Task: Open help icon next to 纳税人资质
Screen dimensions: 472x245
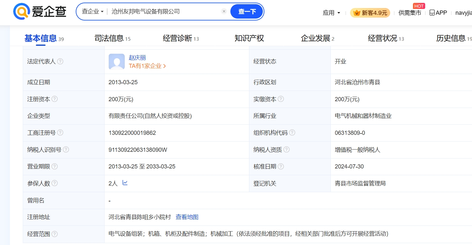Action: (x=287, y=150)
